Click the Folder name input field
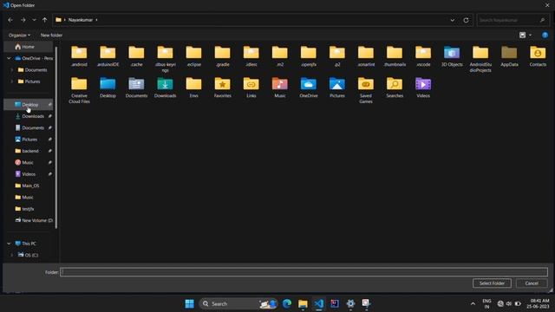 tap(304, 272)
